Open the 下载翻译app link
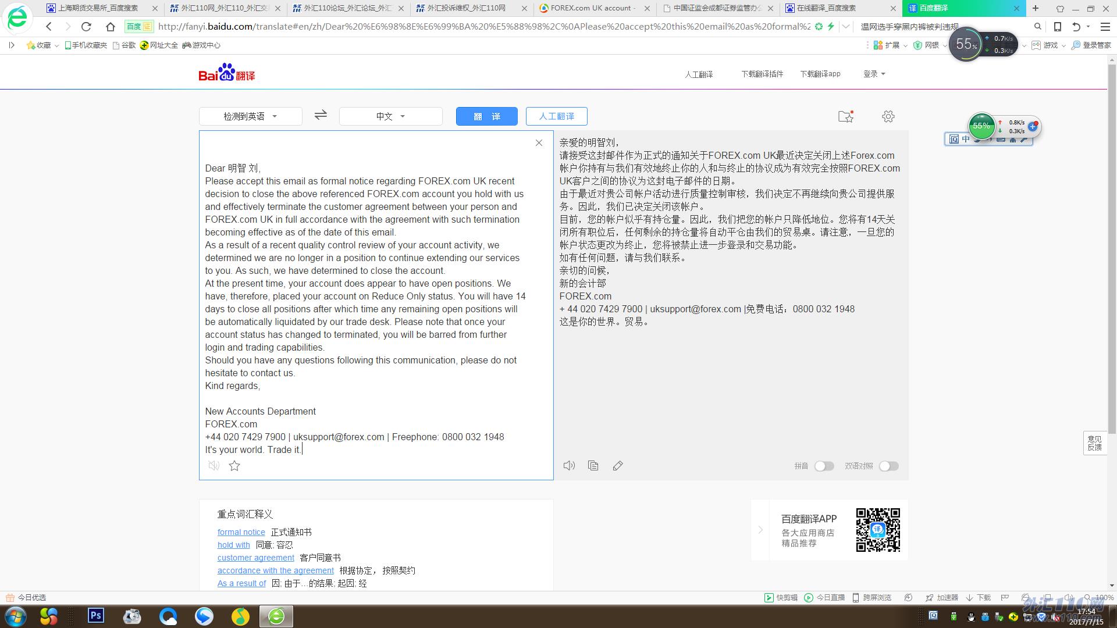The height and width of the screenshot is (628, 1117). point(820,74)
